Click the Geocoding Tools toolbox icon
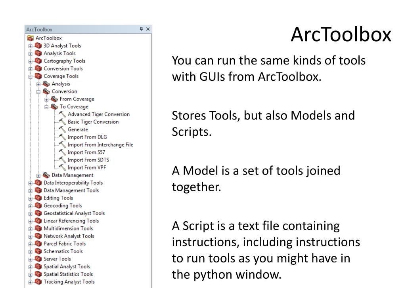406x304 pixels. (38, 206)
